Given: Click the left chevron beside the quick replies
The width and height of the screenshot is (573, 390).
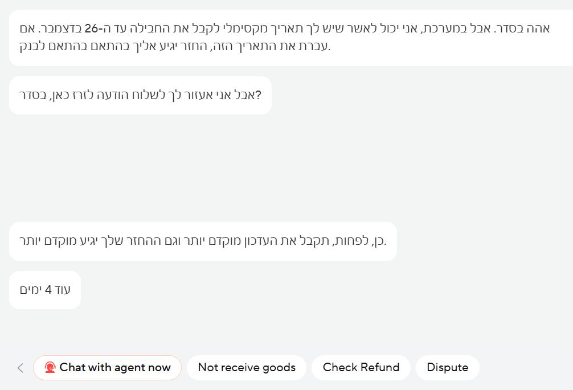Looking at the screenshot, I should pyautogui.click(x=21, y=368).
